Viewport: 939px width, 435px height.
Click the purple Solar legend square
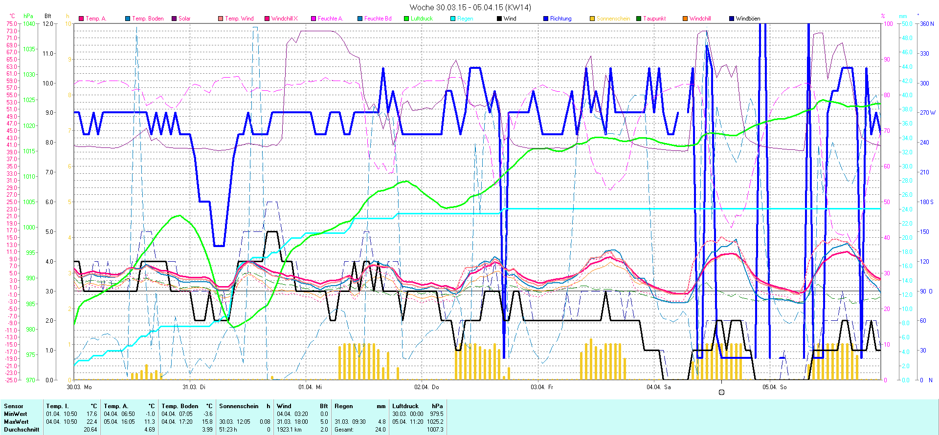[174, 19]
